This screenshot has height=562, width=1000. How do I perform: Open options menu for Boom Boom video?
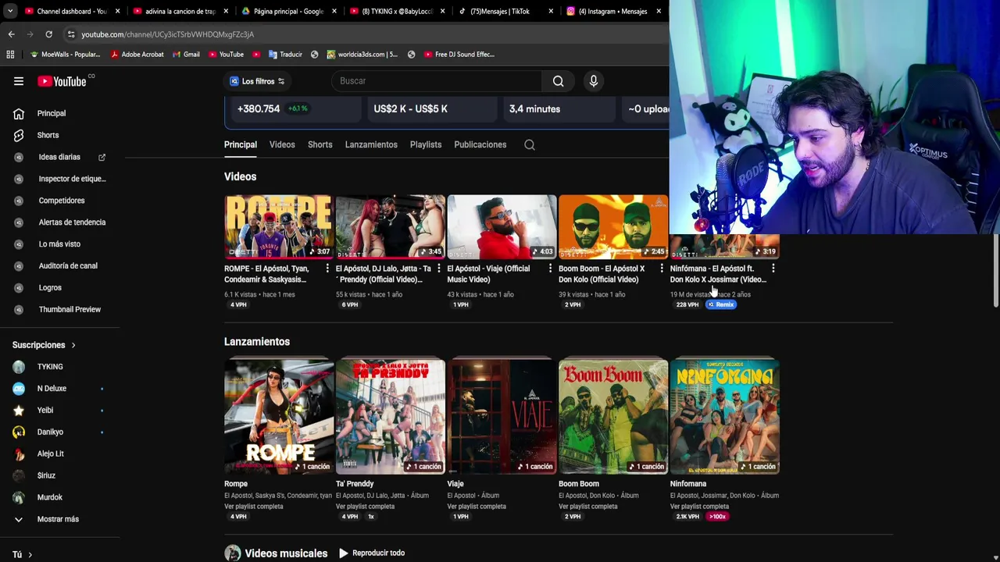(662, 269)
